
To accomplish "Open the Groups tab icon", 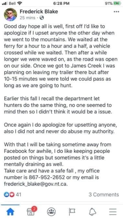I will (51, 212).
